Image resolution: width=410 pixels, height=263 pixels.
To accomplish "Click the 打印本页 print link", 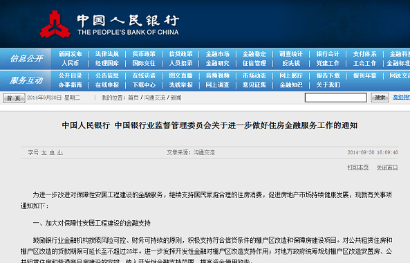I will pos(358,167).
